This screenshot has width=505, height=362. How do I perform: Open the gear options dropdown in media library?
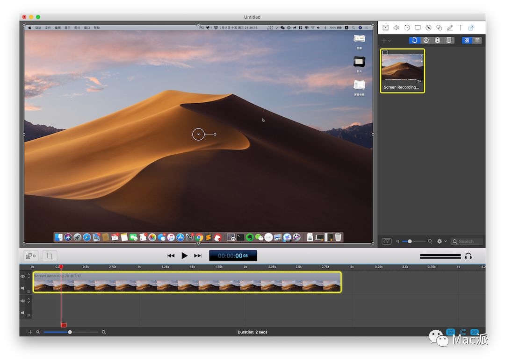pos(441,241)
